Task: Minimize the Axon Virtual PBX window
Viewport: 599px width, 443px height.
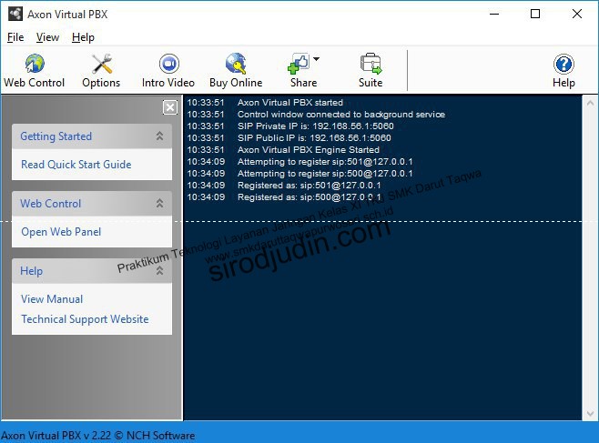Action: tap(494, 15)
